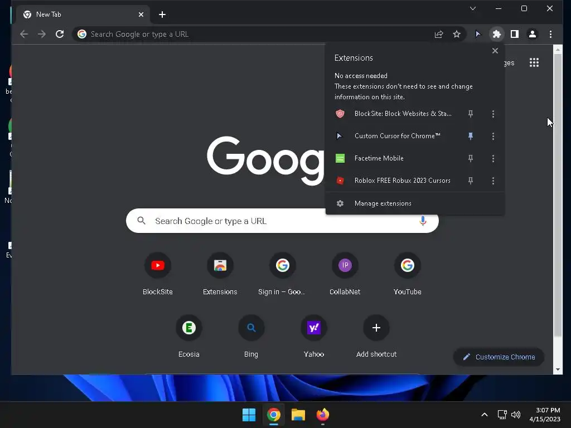Open the Windows Start menu
This screenshot has height=428, width=571.
click(249, 415)
